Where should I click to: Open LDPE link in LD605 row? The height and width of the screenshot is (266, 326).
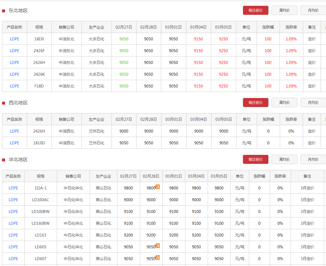tap(13, 247)
